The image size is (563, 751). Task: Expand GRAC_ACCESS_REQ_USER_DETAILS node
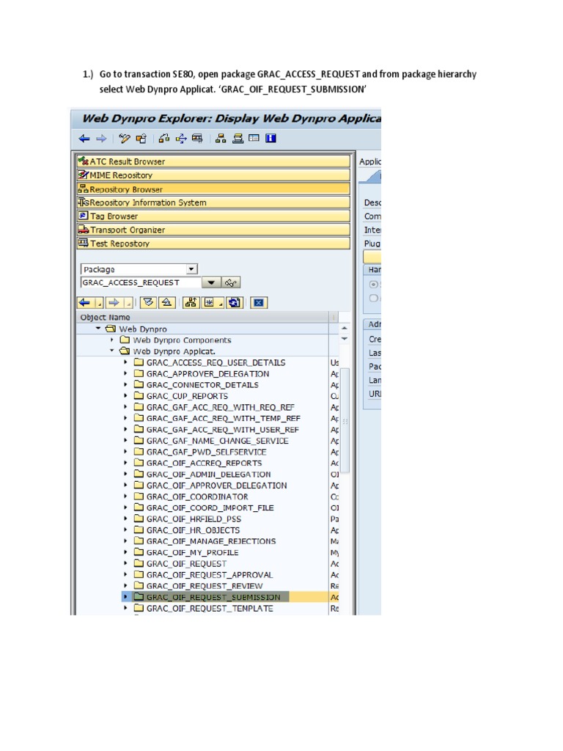126,362
